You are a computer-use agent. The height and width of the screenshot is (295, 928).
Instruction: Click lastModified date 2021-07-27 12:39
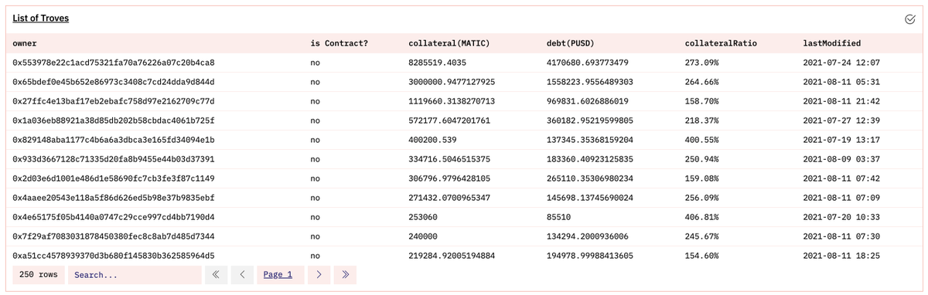tap(841, 120)
